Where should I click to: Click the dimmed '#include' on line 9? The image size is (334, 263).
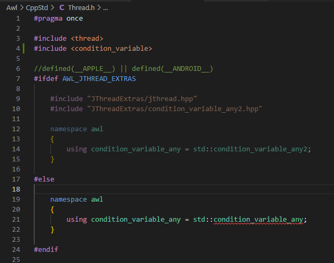(x=66, y=99)
